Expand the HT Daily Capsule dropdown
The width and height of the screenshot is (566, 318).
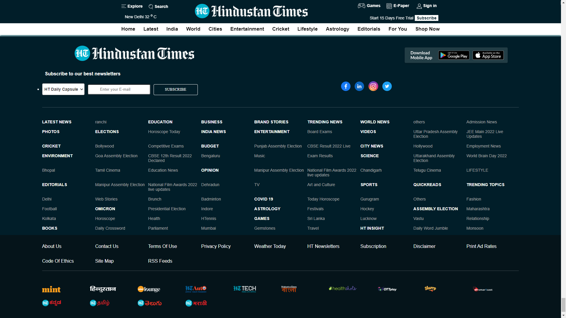click(x=63, y=89)
